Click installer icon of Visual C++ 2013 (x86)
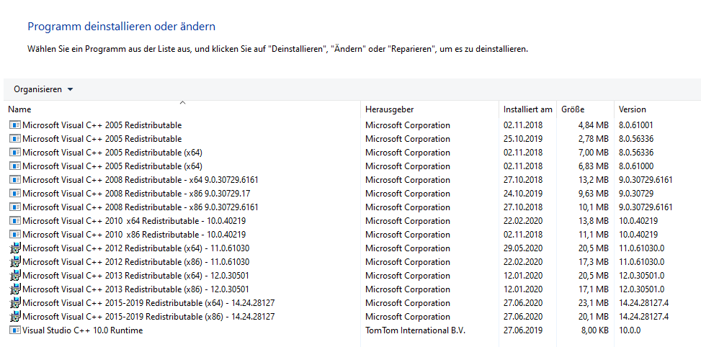The image size is (701, 347). pyautogui.click(x=15, y=289)
